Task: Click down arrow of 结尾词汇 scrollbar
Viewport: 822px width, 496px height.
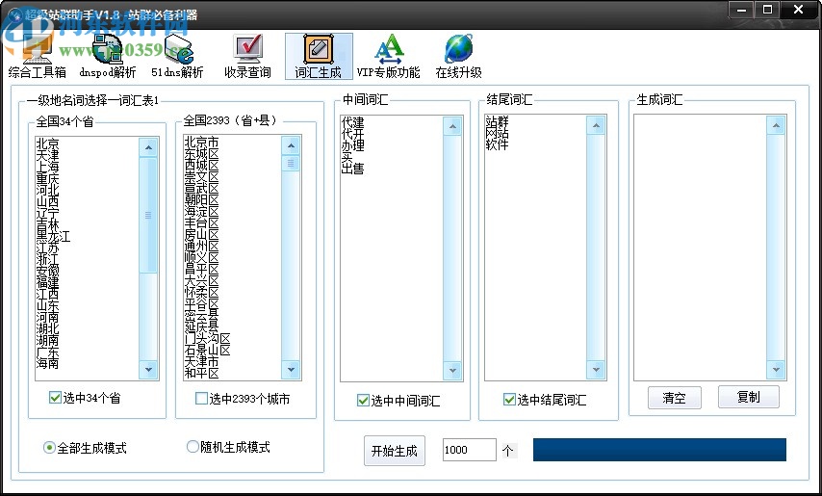Action: pyautogui.click(x=596, y=370)
